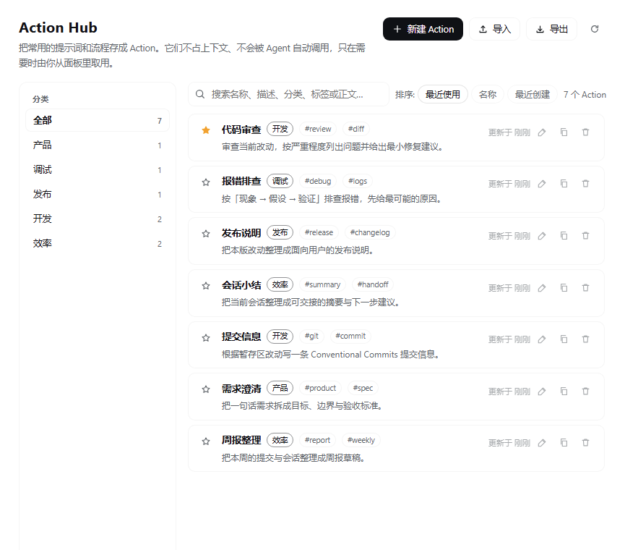Click the #changelog tag
This screenshot has height=550, width=625.
(x=370, y=232)
